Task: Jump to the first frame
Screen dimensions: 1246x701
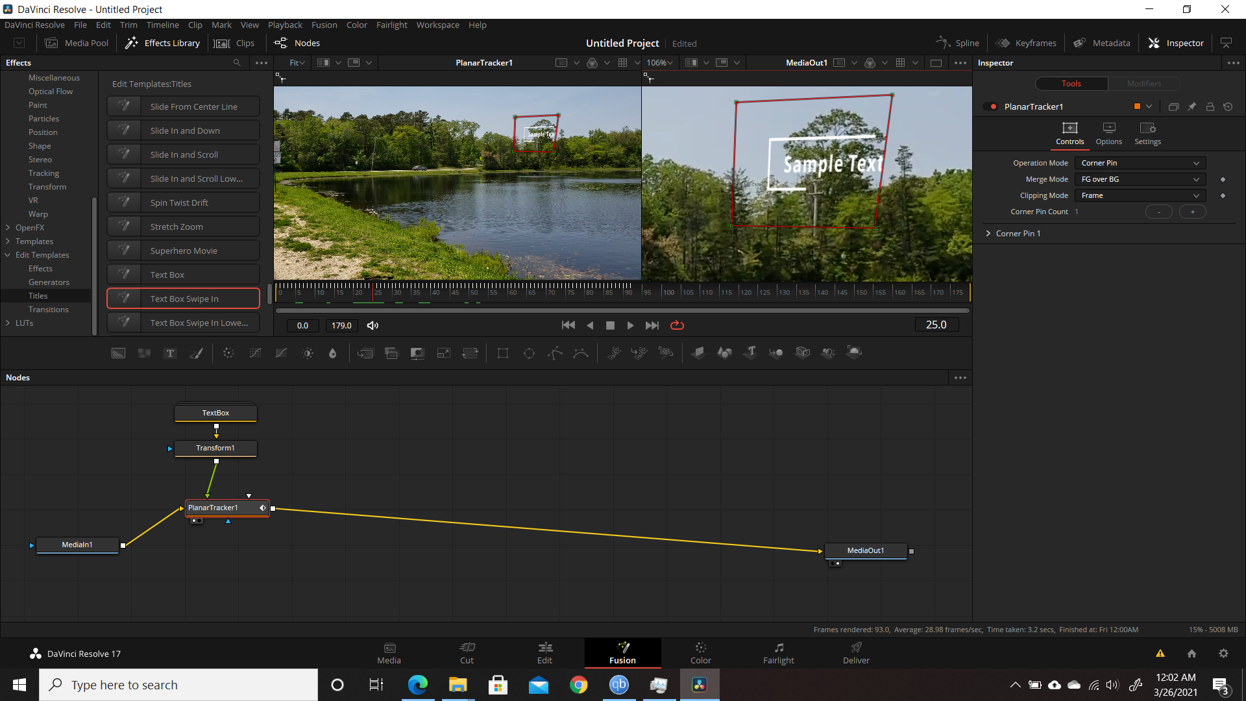Action: point(568,326)
